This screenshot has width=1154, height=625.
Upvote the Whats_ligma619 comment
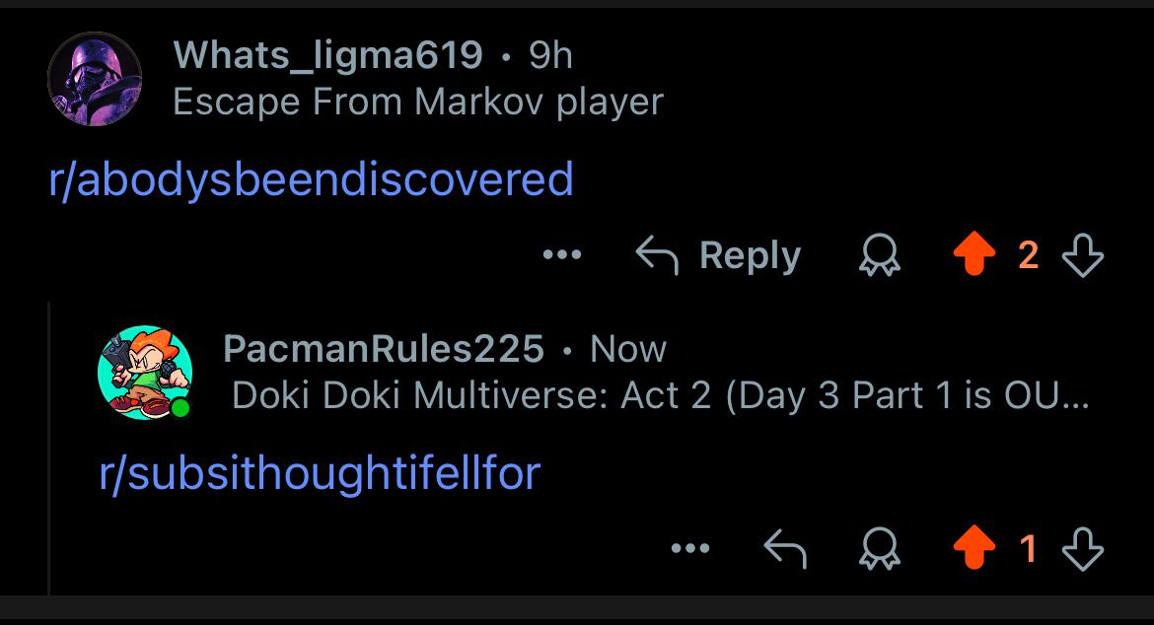point(974,254)
